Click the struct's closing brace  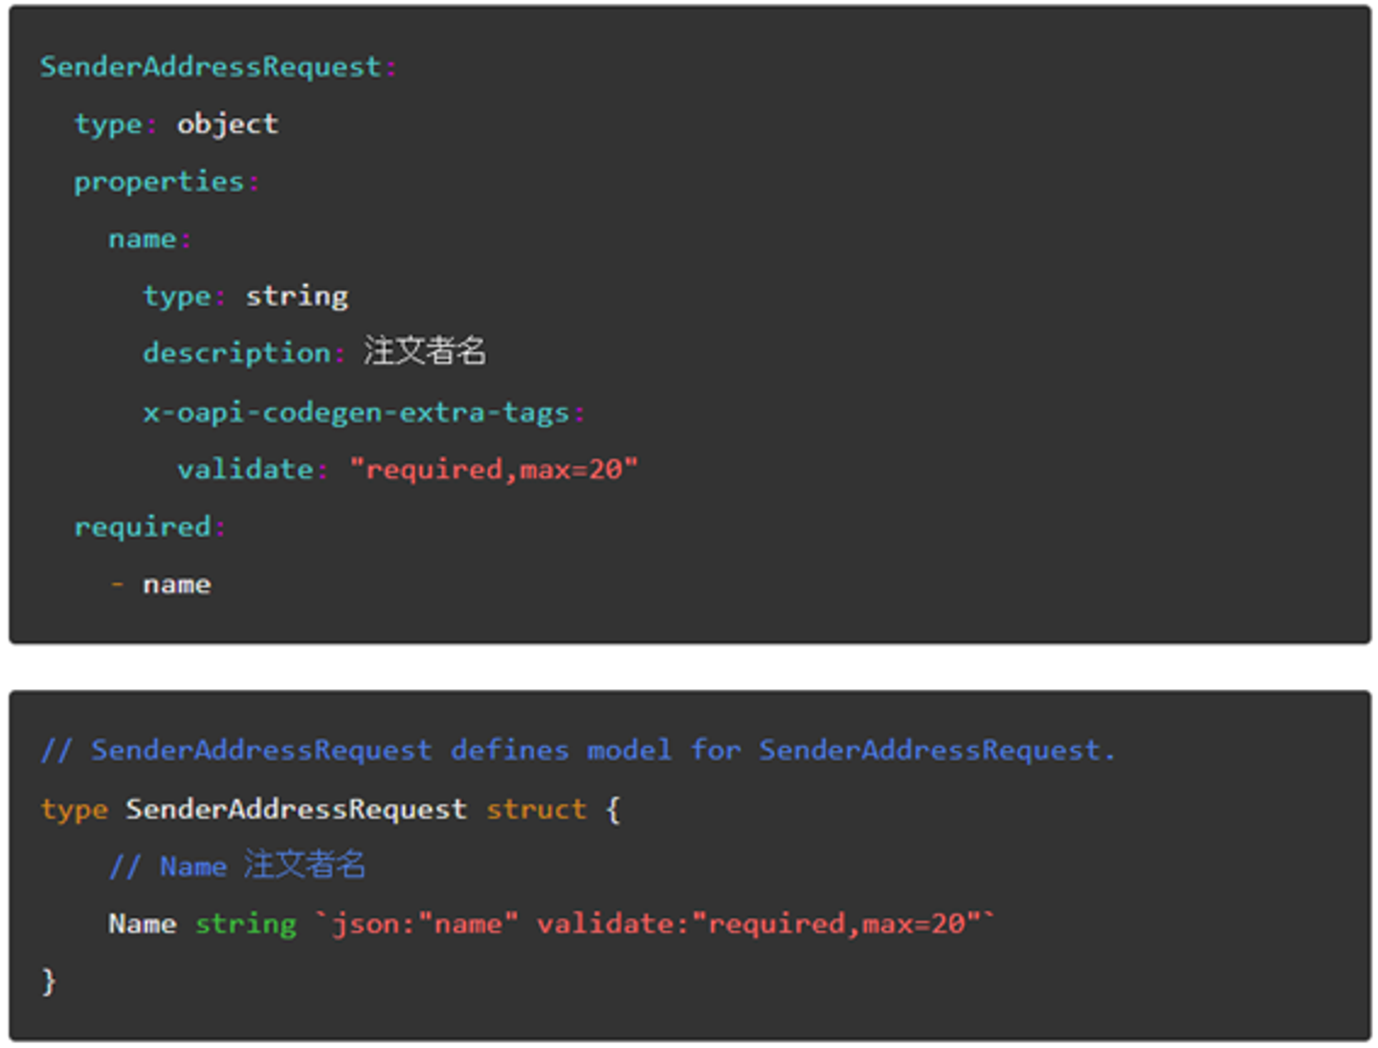[49, 981]
